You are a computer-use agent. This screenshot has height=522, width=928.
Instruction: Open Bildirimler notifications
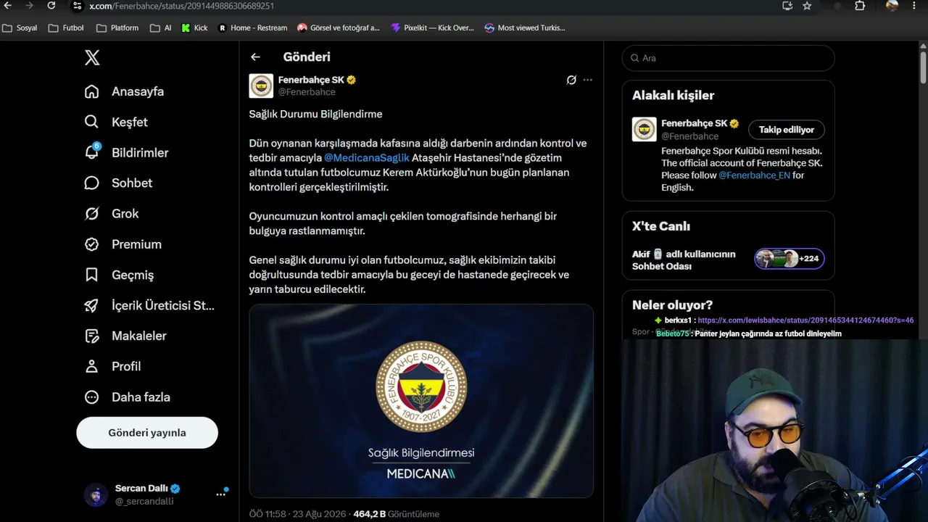click(x=126, y=152)
